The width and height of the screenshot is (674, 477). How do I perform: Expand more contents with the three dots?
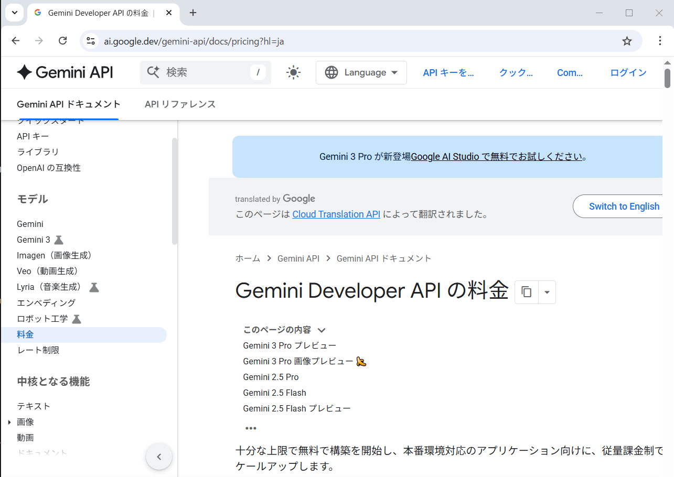[251, 428]
